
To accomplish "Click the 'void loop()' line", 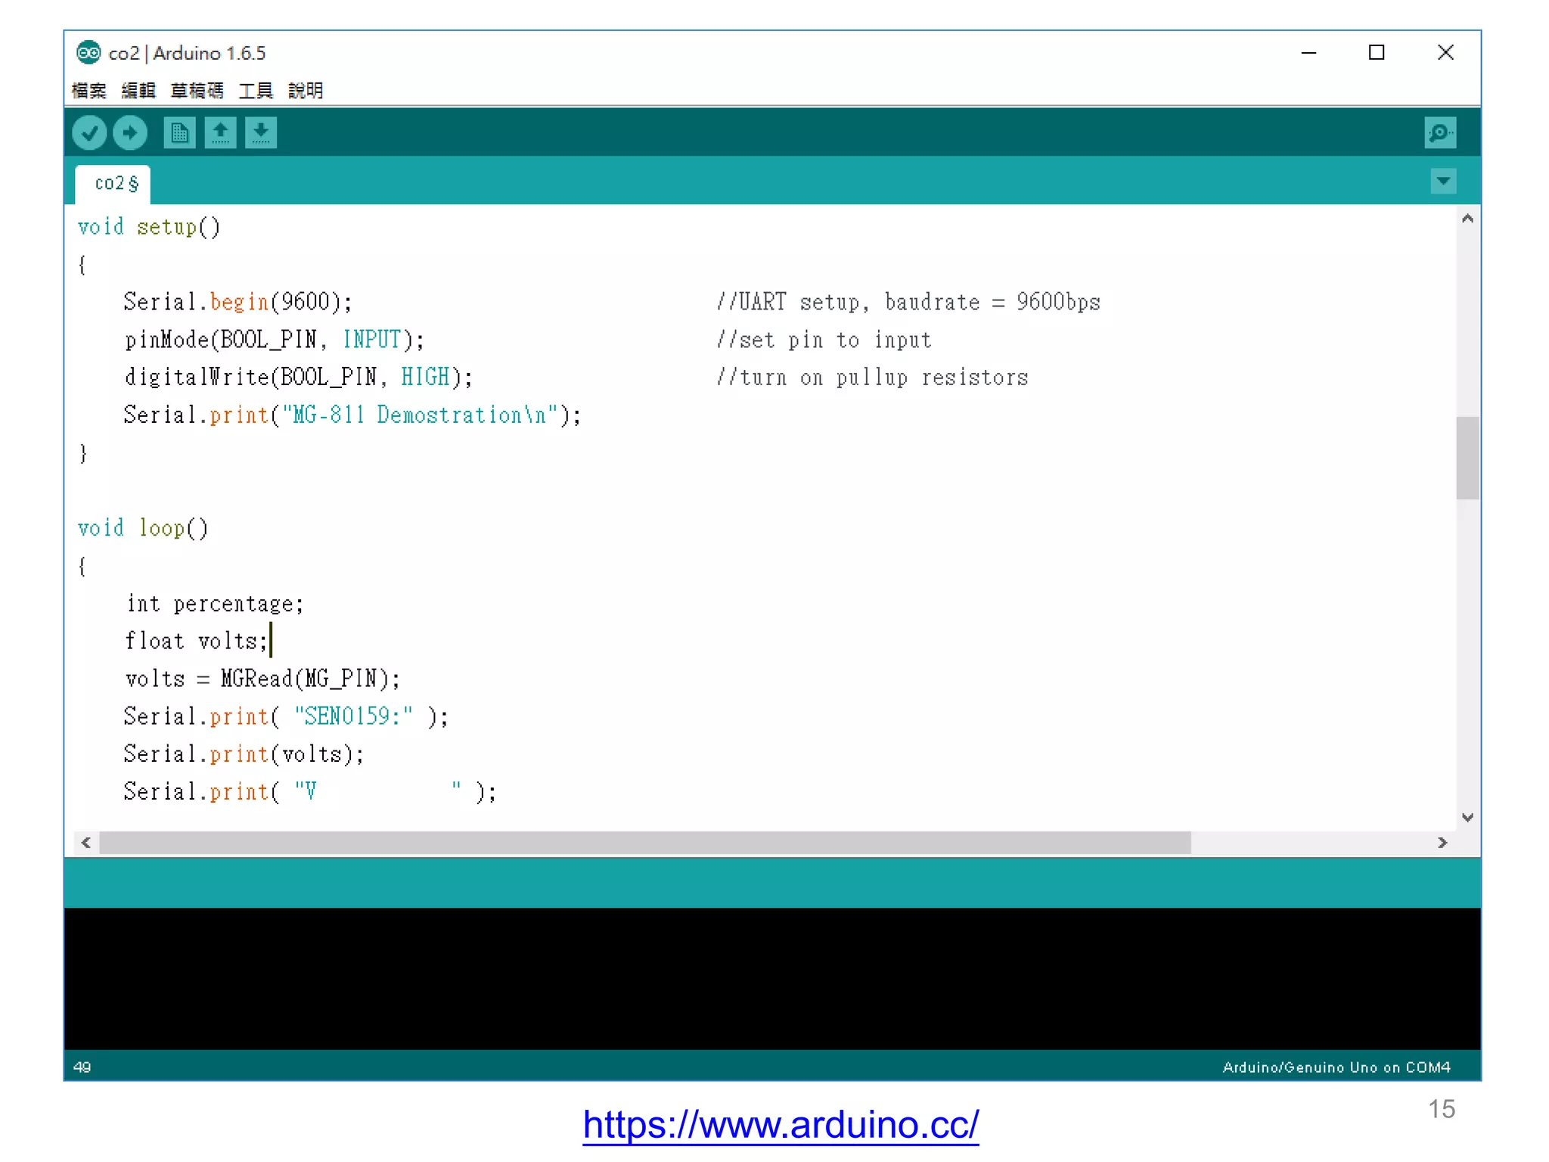I will [143, 528].
